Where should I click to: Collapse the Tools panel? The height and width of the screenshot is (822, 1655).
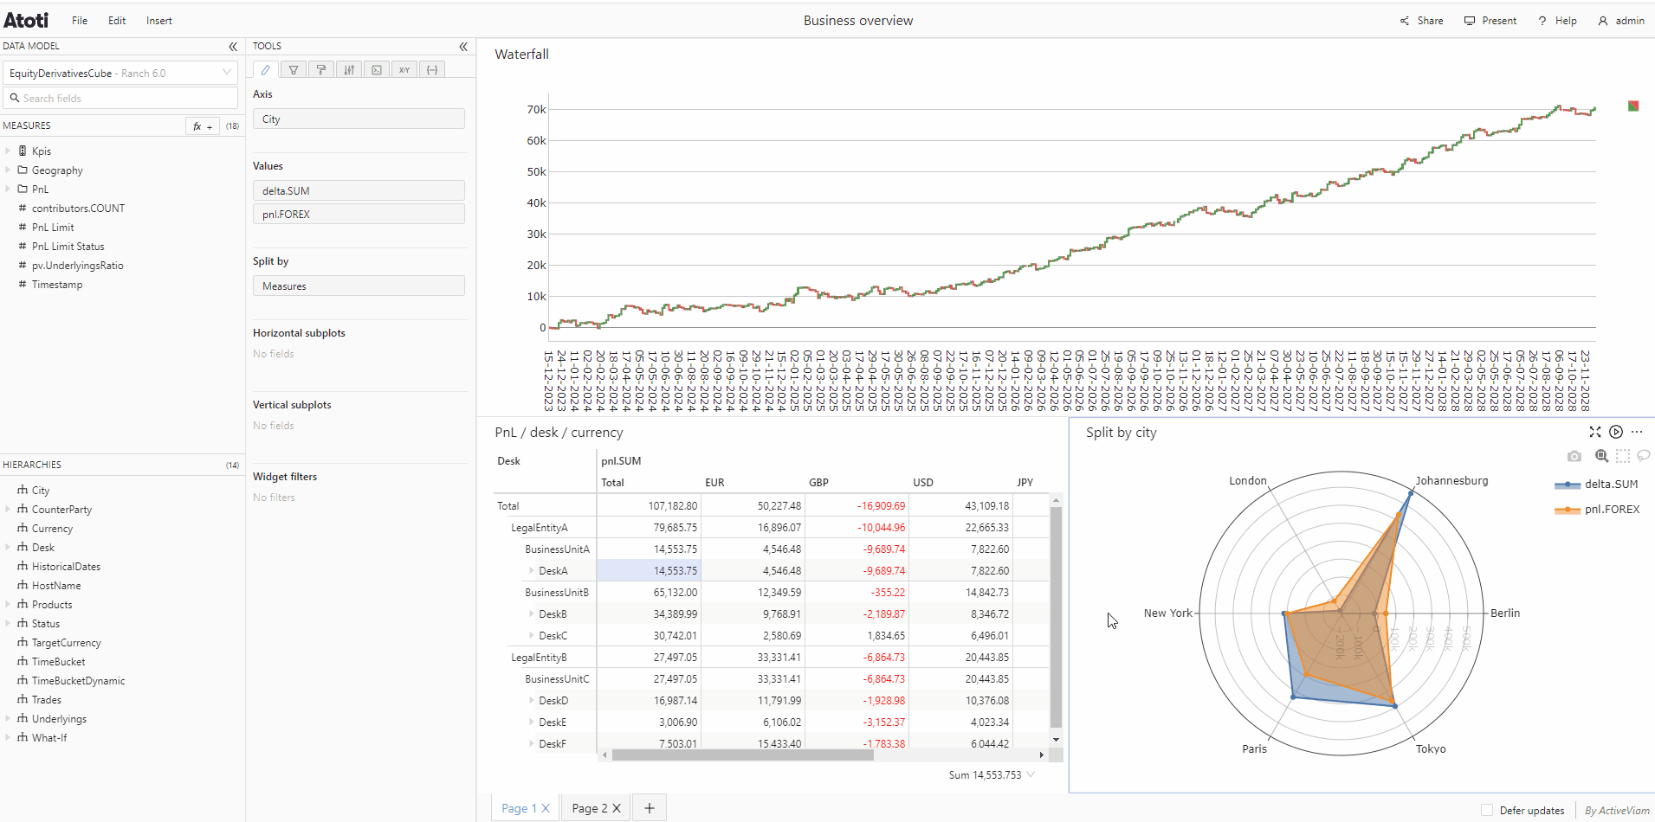pyautogui.click(x=463, y=47)
